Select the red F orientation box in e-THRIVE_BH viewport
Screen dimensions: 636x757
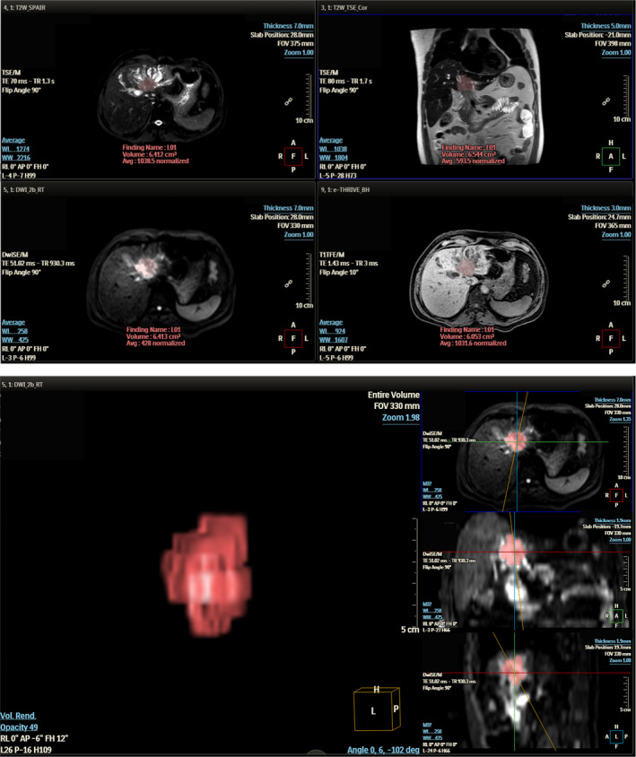coord(610,338)
